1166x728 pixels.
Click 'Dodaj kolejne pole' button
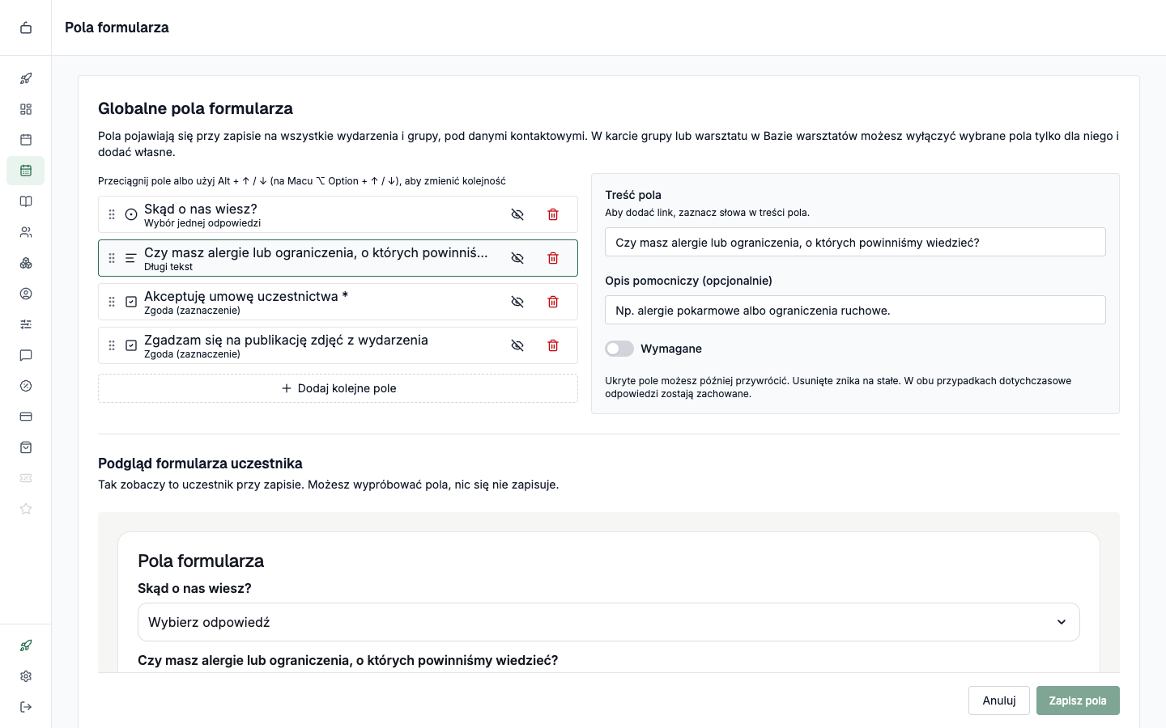(338, 388)
